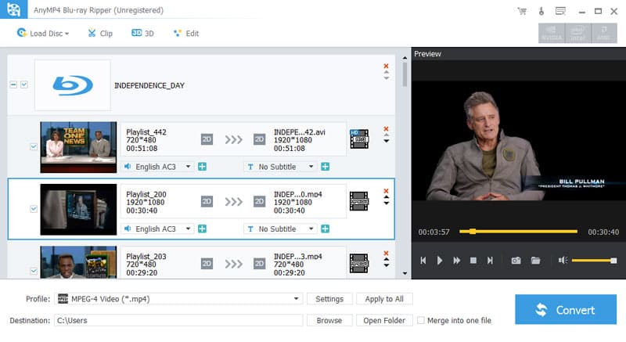Click the register key icon

541,11
